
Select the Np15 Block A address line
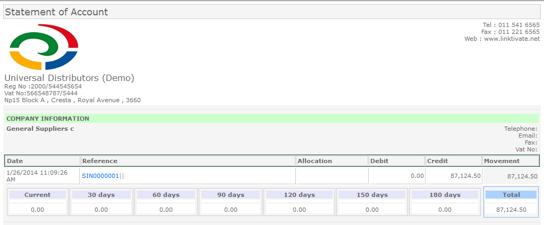coord(72,100)
